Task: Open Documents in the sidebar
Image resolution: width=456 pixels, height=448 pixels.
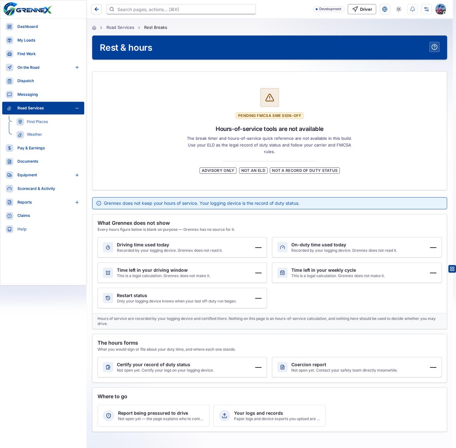Action: [x=43, y=162]
